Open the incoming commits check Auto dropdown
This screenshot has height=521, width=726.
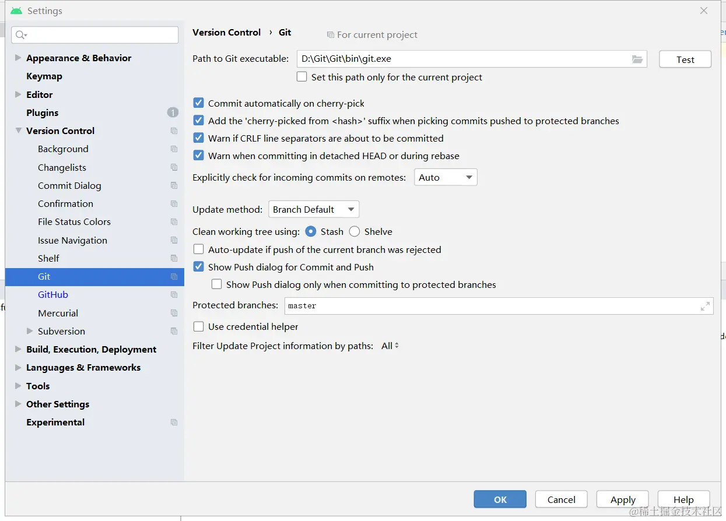(446, 177)
